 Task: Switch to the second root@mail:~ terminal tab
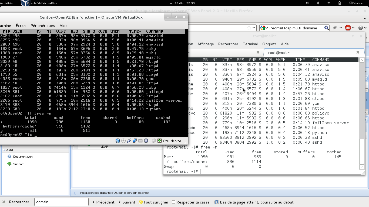[279, 53]
